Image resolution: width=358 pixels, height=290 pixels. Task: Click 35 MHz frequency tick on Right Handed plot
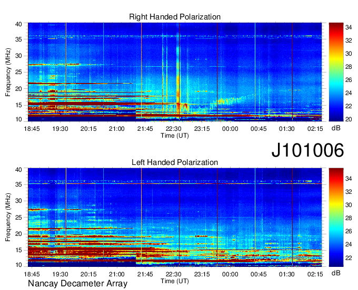(18, 39)
